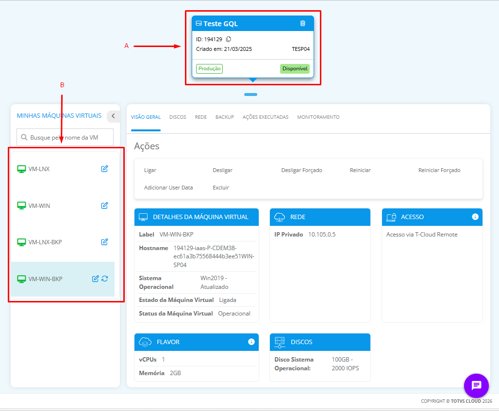Click the search magnifier icon
499x411 pixels.
pos(24,137)
